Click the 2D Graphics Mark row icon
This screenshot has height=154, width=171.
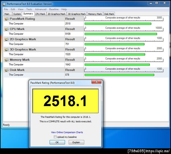click(x=7, y=39)
